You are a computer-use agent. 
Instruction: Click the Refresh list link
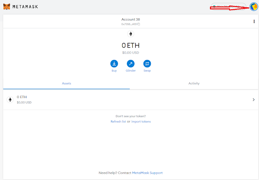coord(118,122)
